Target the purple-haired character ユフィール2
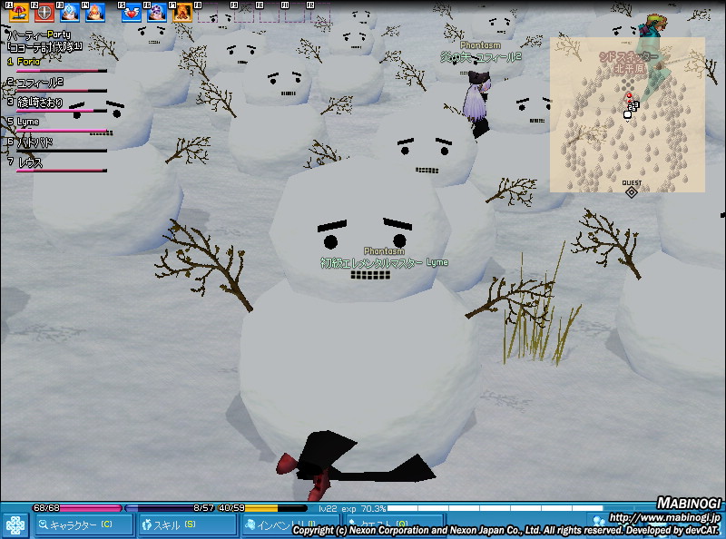Image resolution: width=726 pixels, height=539 pixels. [477, 103]
